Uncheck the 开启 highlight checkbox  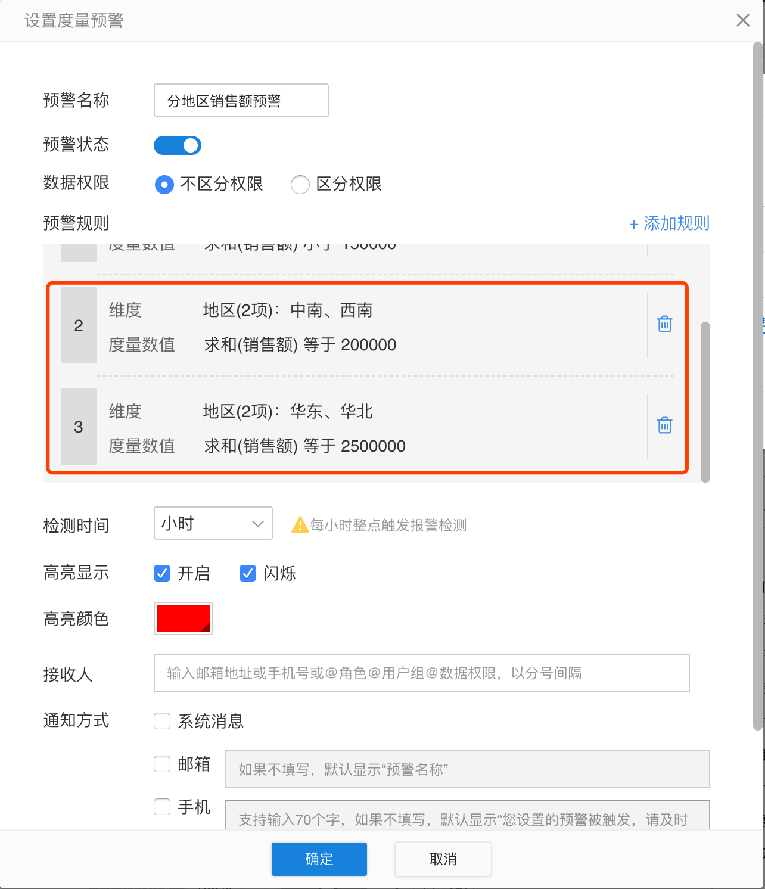tap(162, 573)
